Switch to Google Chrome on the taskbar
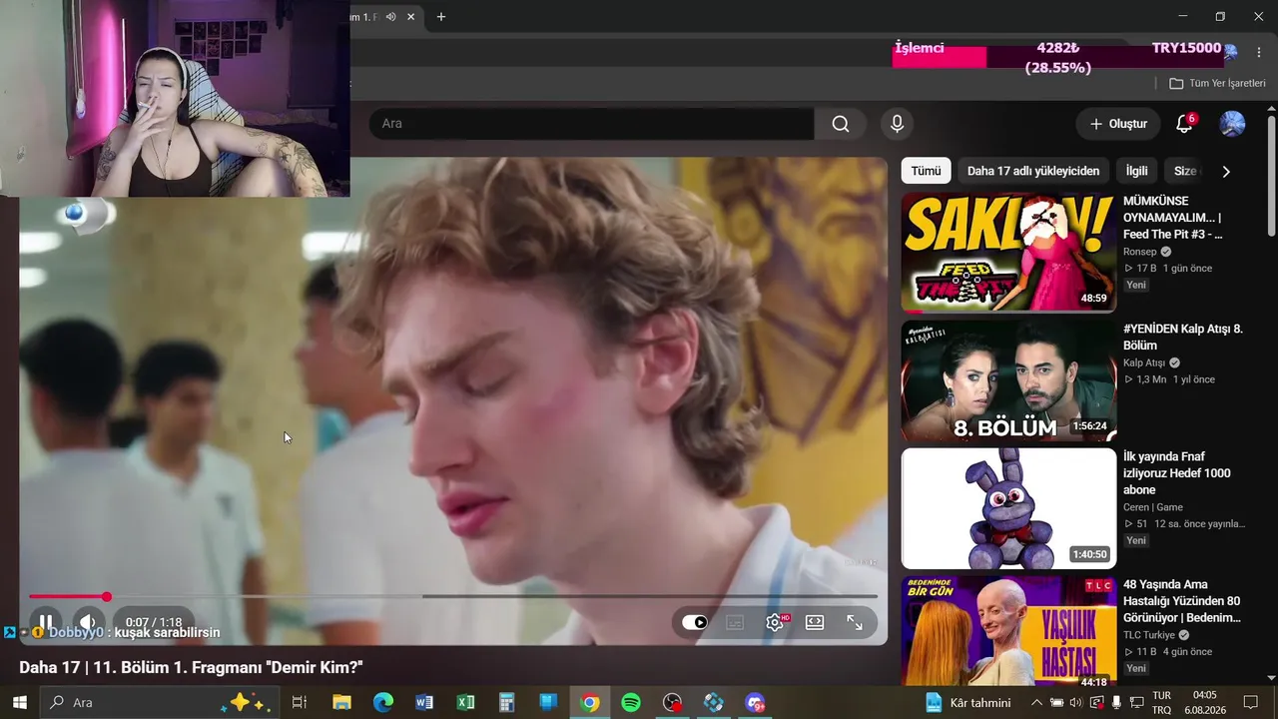 (x=590, y=702)
